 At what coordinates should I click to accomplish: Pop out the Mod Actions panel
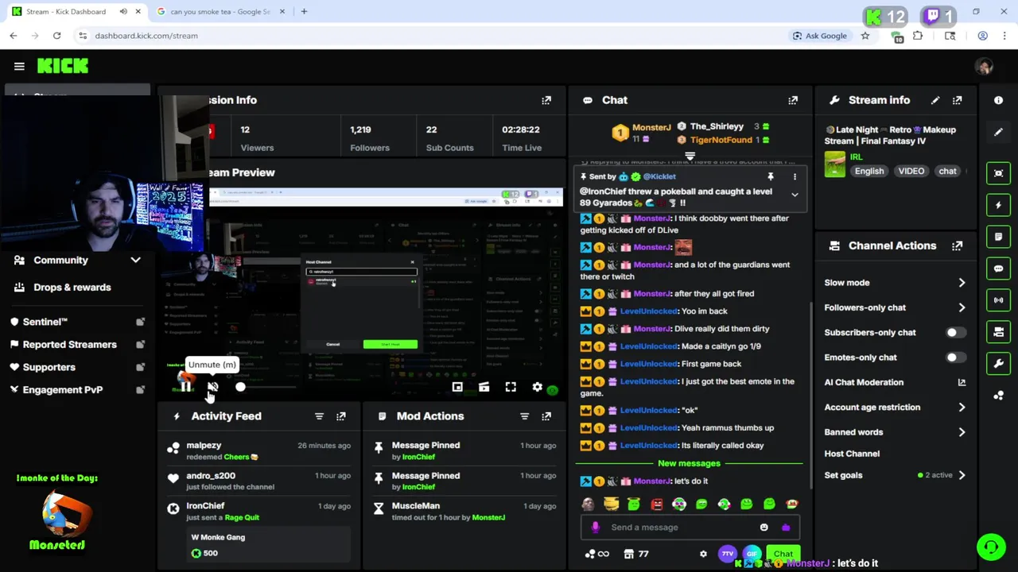pos(546,416)
